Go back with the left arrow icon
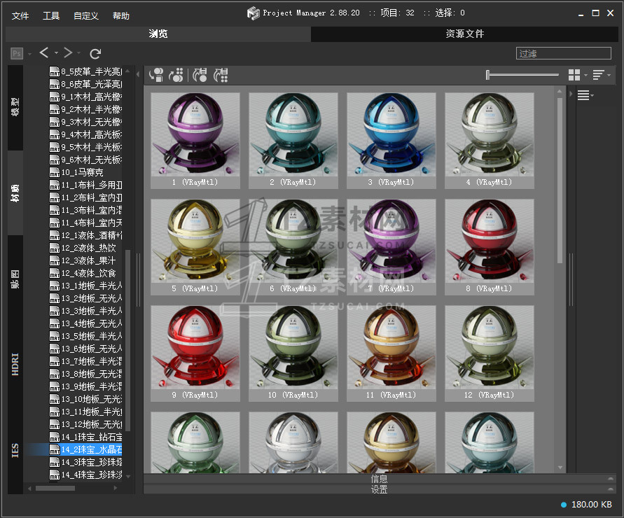 tap(44, 53)
